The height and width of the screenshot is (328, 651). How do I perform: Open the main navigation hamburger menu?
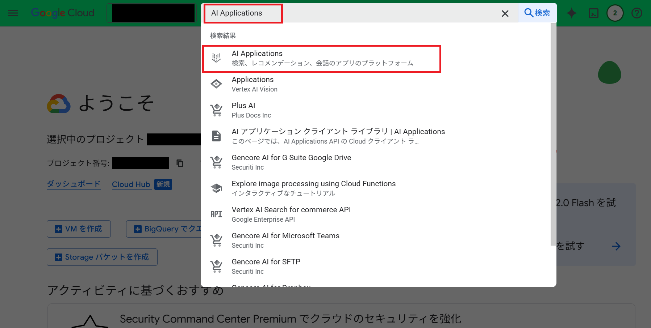pos(13,13)
